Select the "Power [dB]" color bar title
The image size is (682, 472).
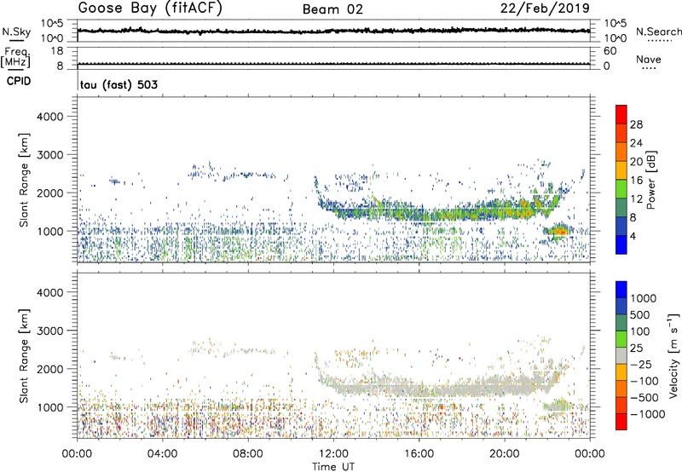tap(650, 180)
